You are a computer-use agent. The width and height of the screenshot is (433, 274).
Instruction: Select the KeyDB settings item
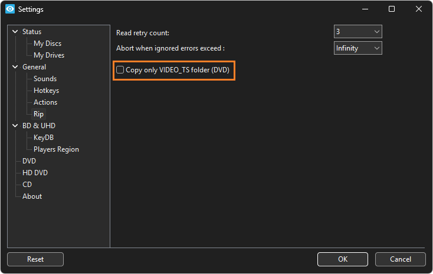(44, 138)
